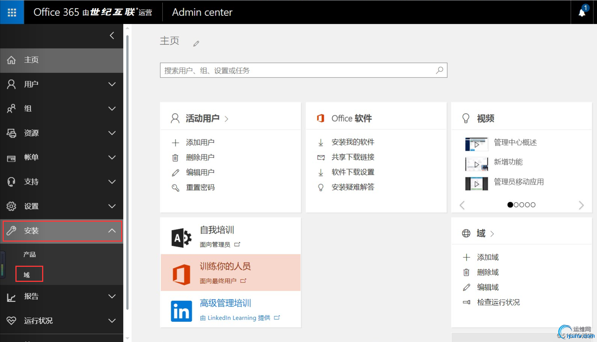
Task: Click the 编辑域 link
Action: coord(488,288)
